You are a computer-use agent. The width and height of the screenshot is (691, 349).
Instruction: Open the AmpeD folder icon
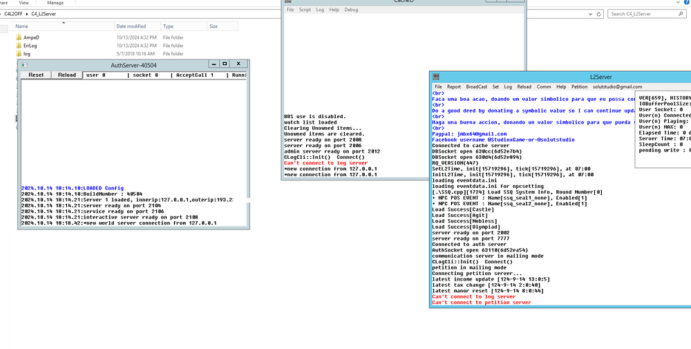tap(18, 37)
